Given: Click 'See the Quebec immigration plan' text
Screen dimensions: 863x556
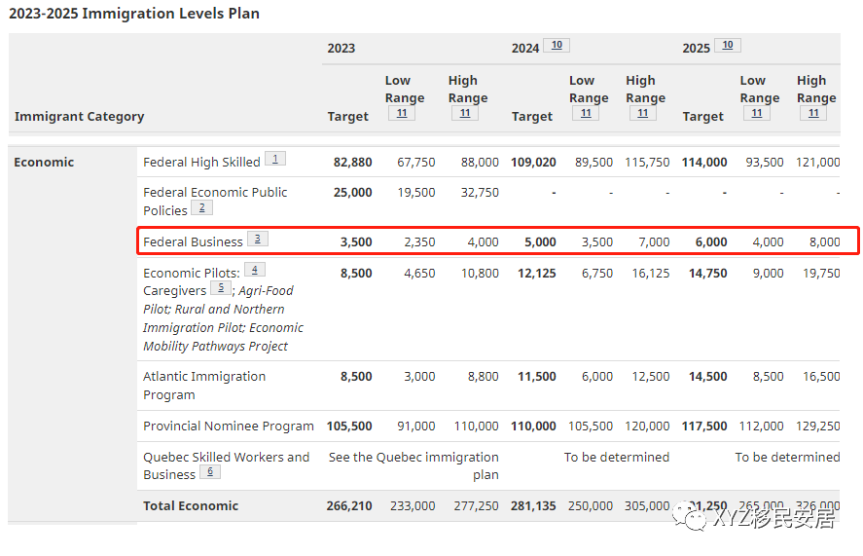Looking at the screenshot, I should (414, 465).
